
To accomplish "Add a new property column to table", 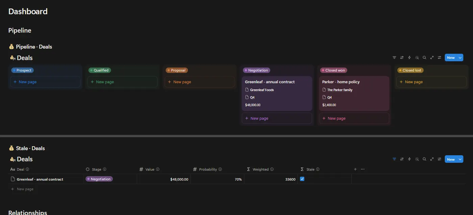I will 355,169.
